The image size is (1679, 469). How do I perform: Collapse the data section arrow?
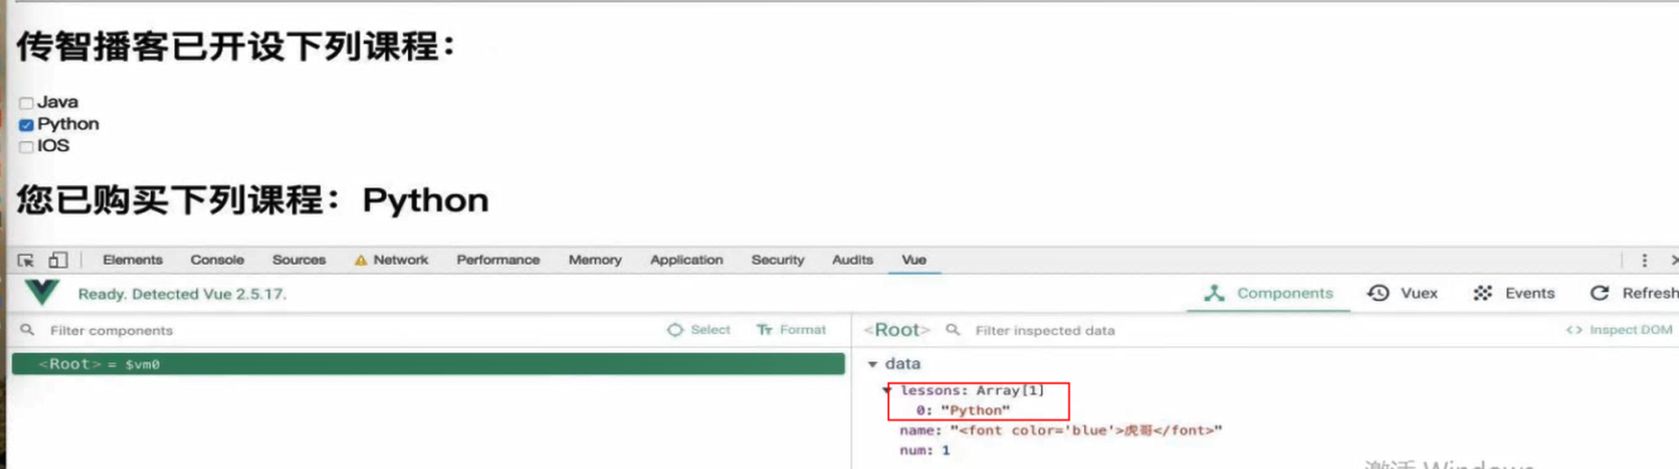872,364
